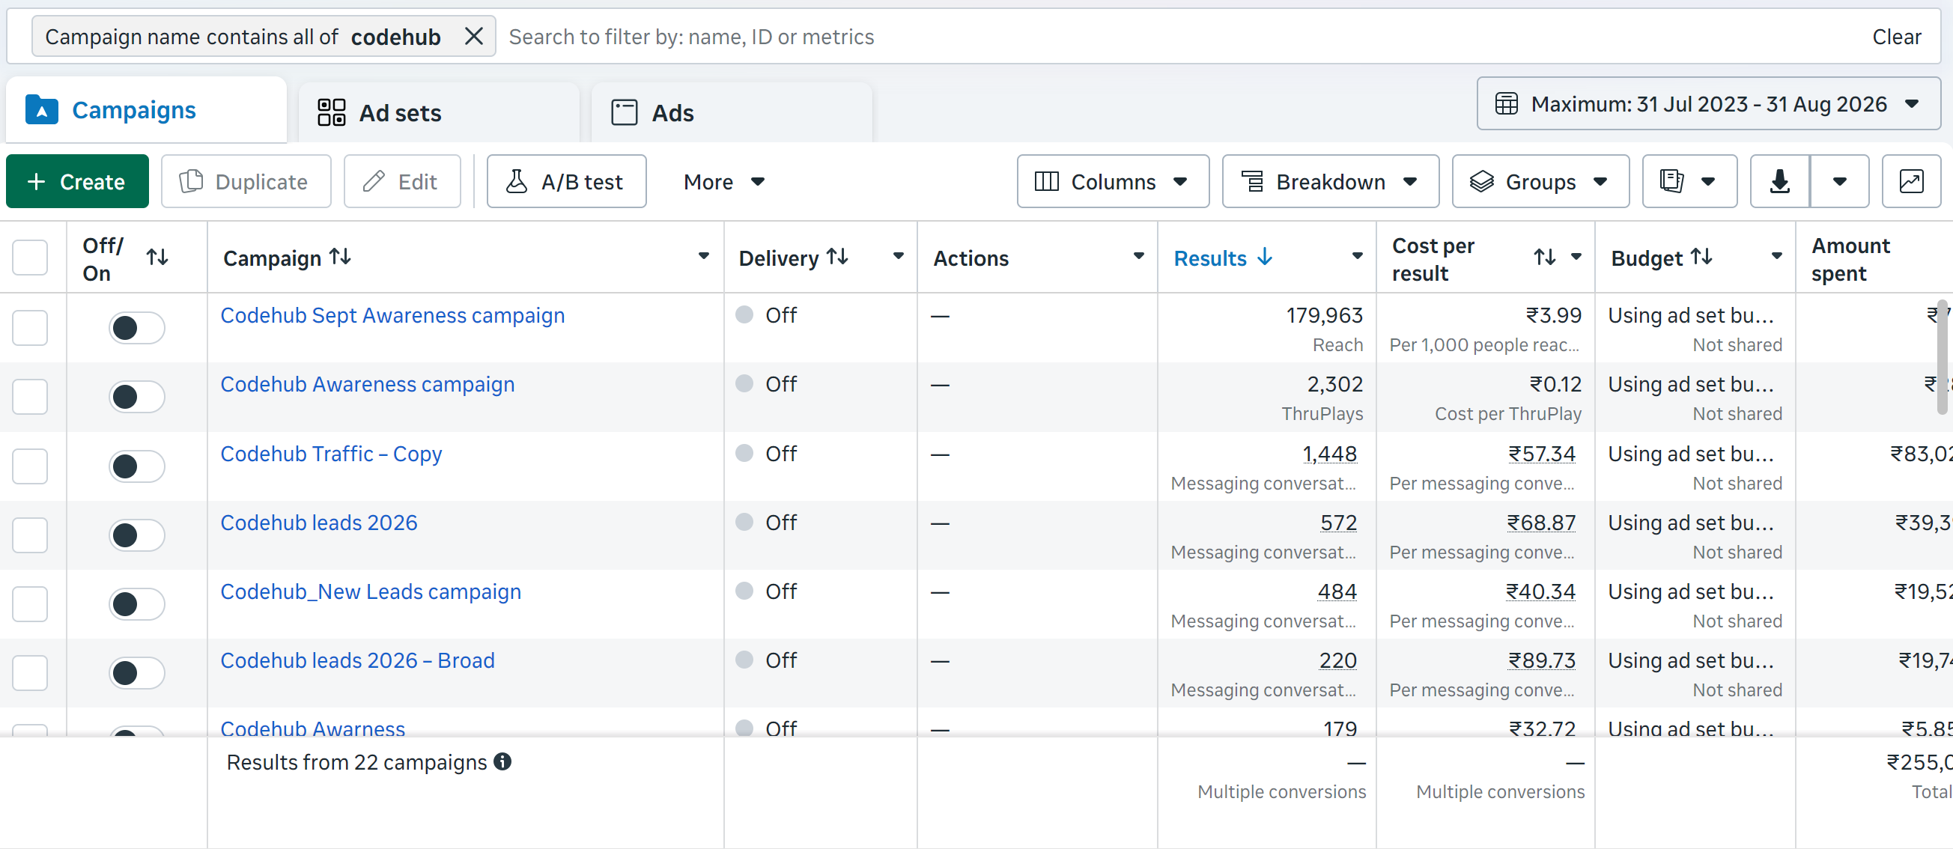Click the Duplicate button
1953x849 pixels.
coord(246,182)
